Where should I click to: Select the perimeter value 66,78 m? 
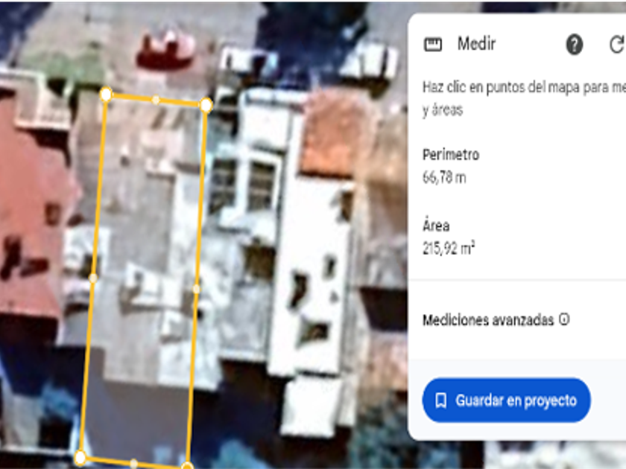point(444,177)
